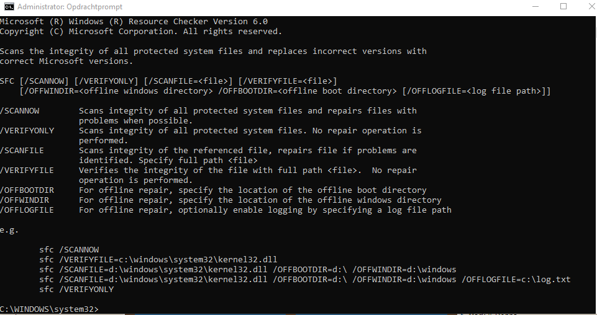Minimize the Opdrachtprompt window

pos(536,7)
